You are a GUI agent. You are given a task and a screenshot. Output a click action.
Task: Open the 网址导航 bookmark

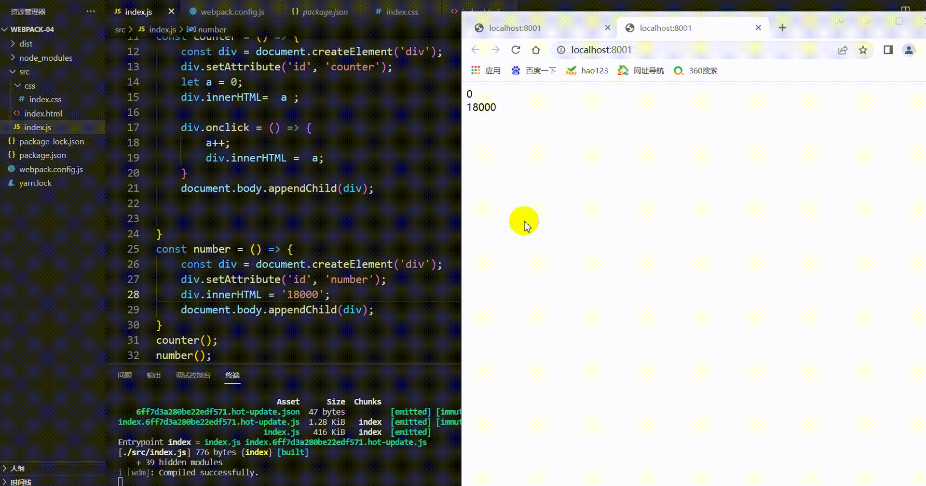point(641,71)
